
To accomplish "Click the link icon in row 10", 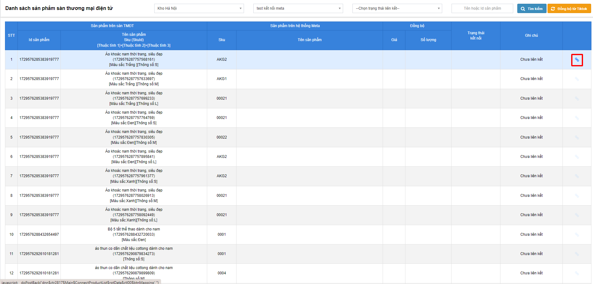I will pyautogui.click(x=577, y=234).
